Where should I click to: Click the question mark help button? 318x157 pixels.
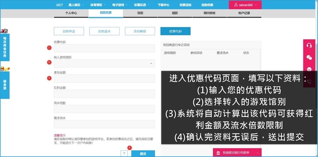(124, 153)
